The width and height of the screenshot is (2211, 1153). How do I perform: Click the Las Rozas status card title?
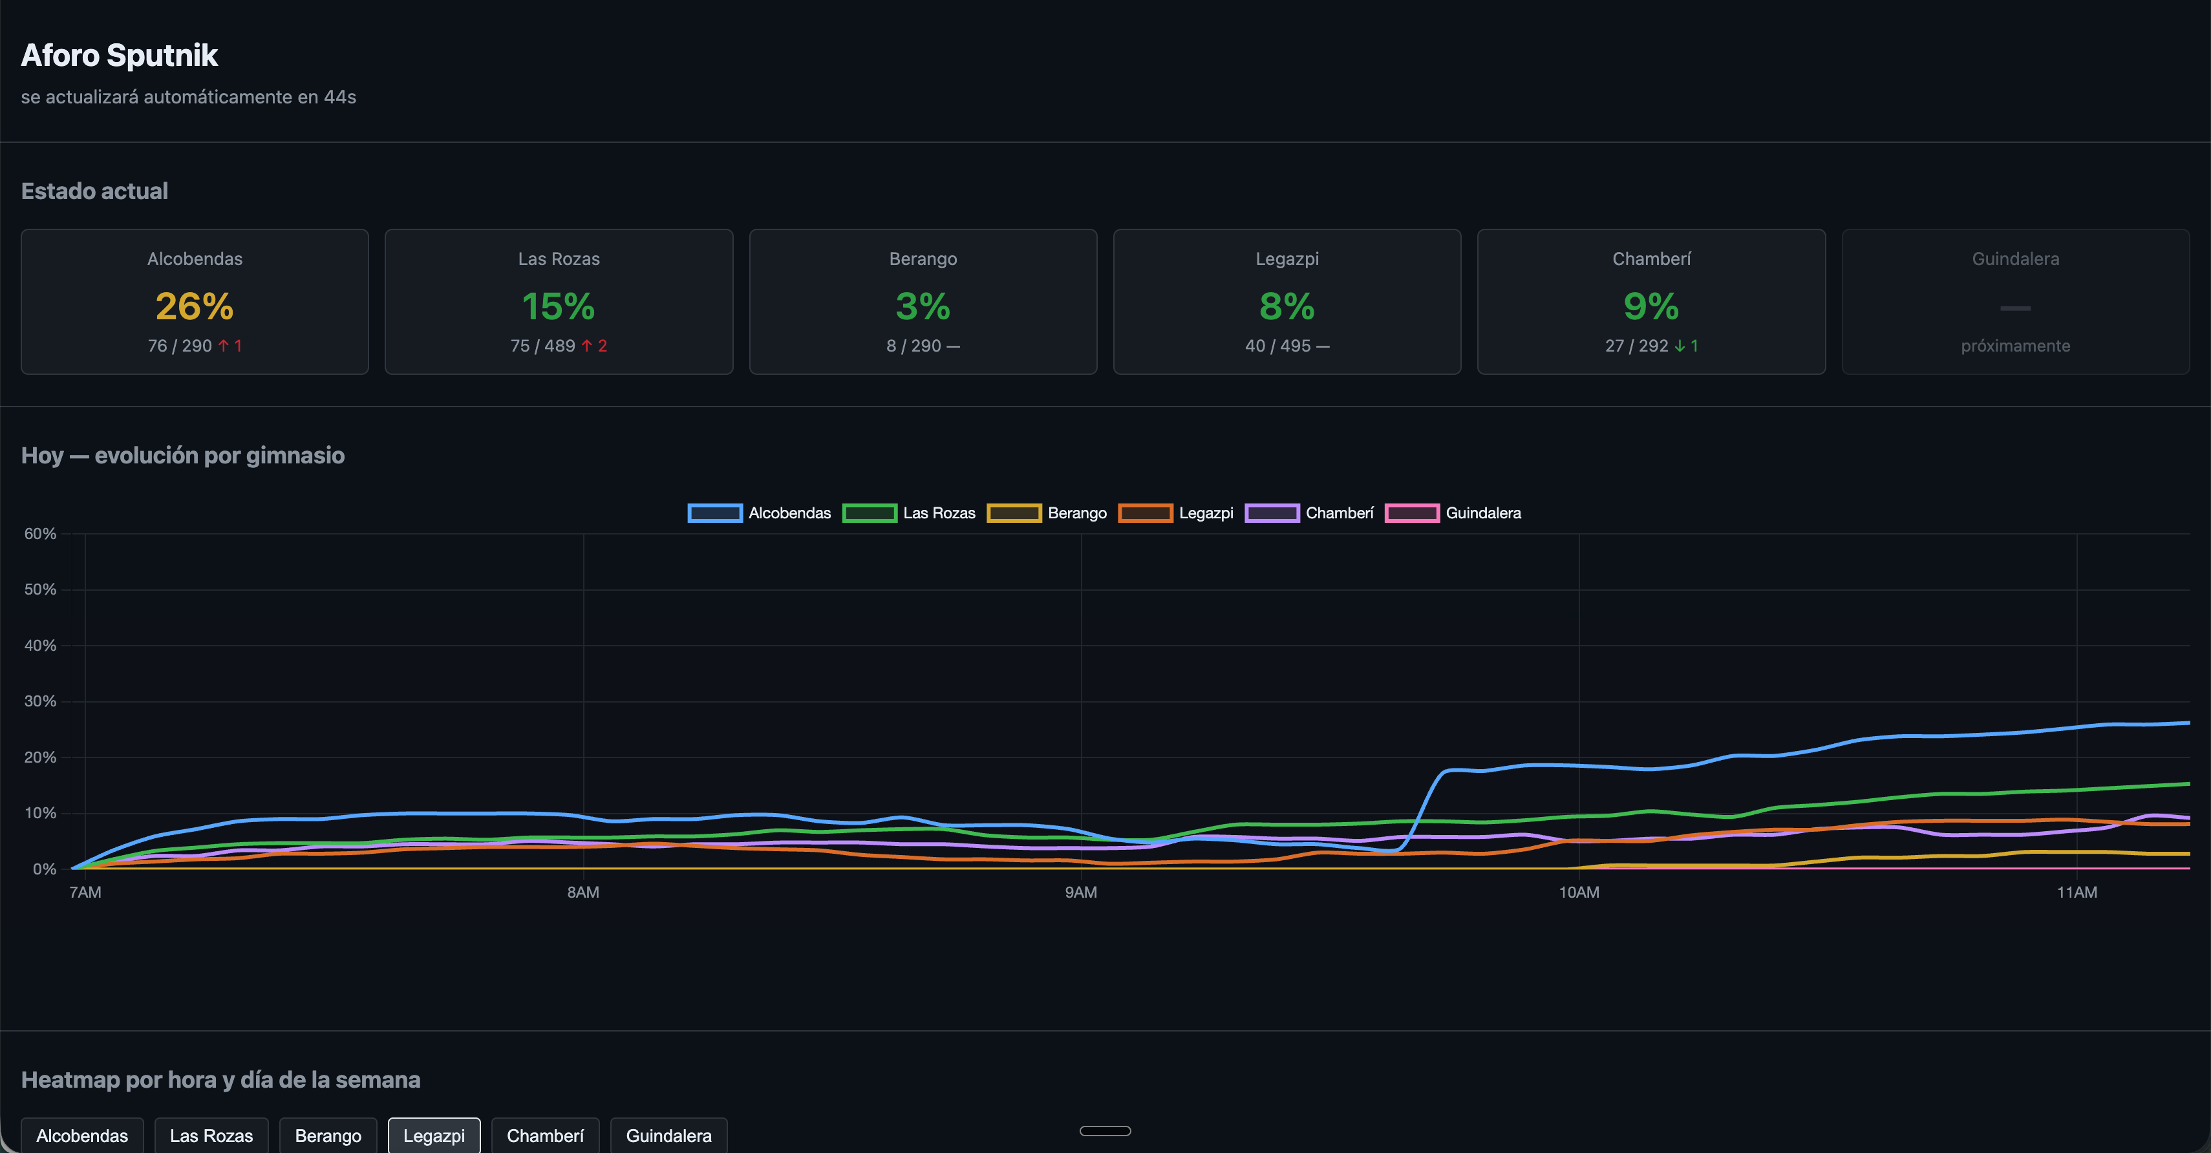point(559,259)
